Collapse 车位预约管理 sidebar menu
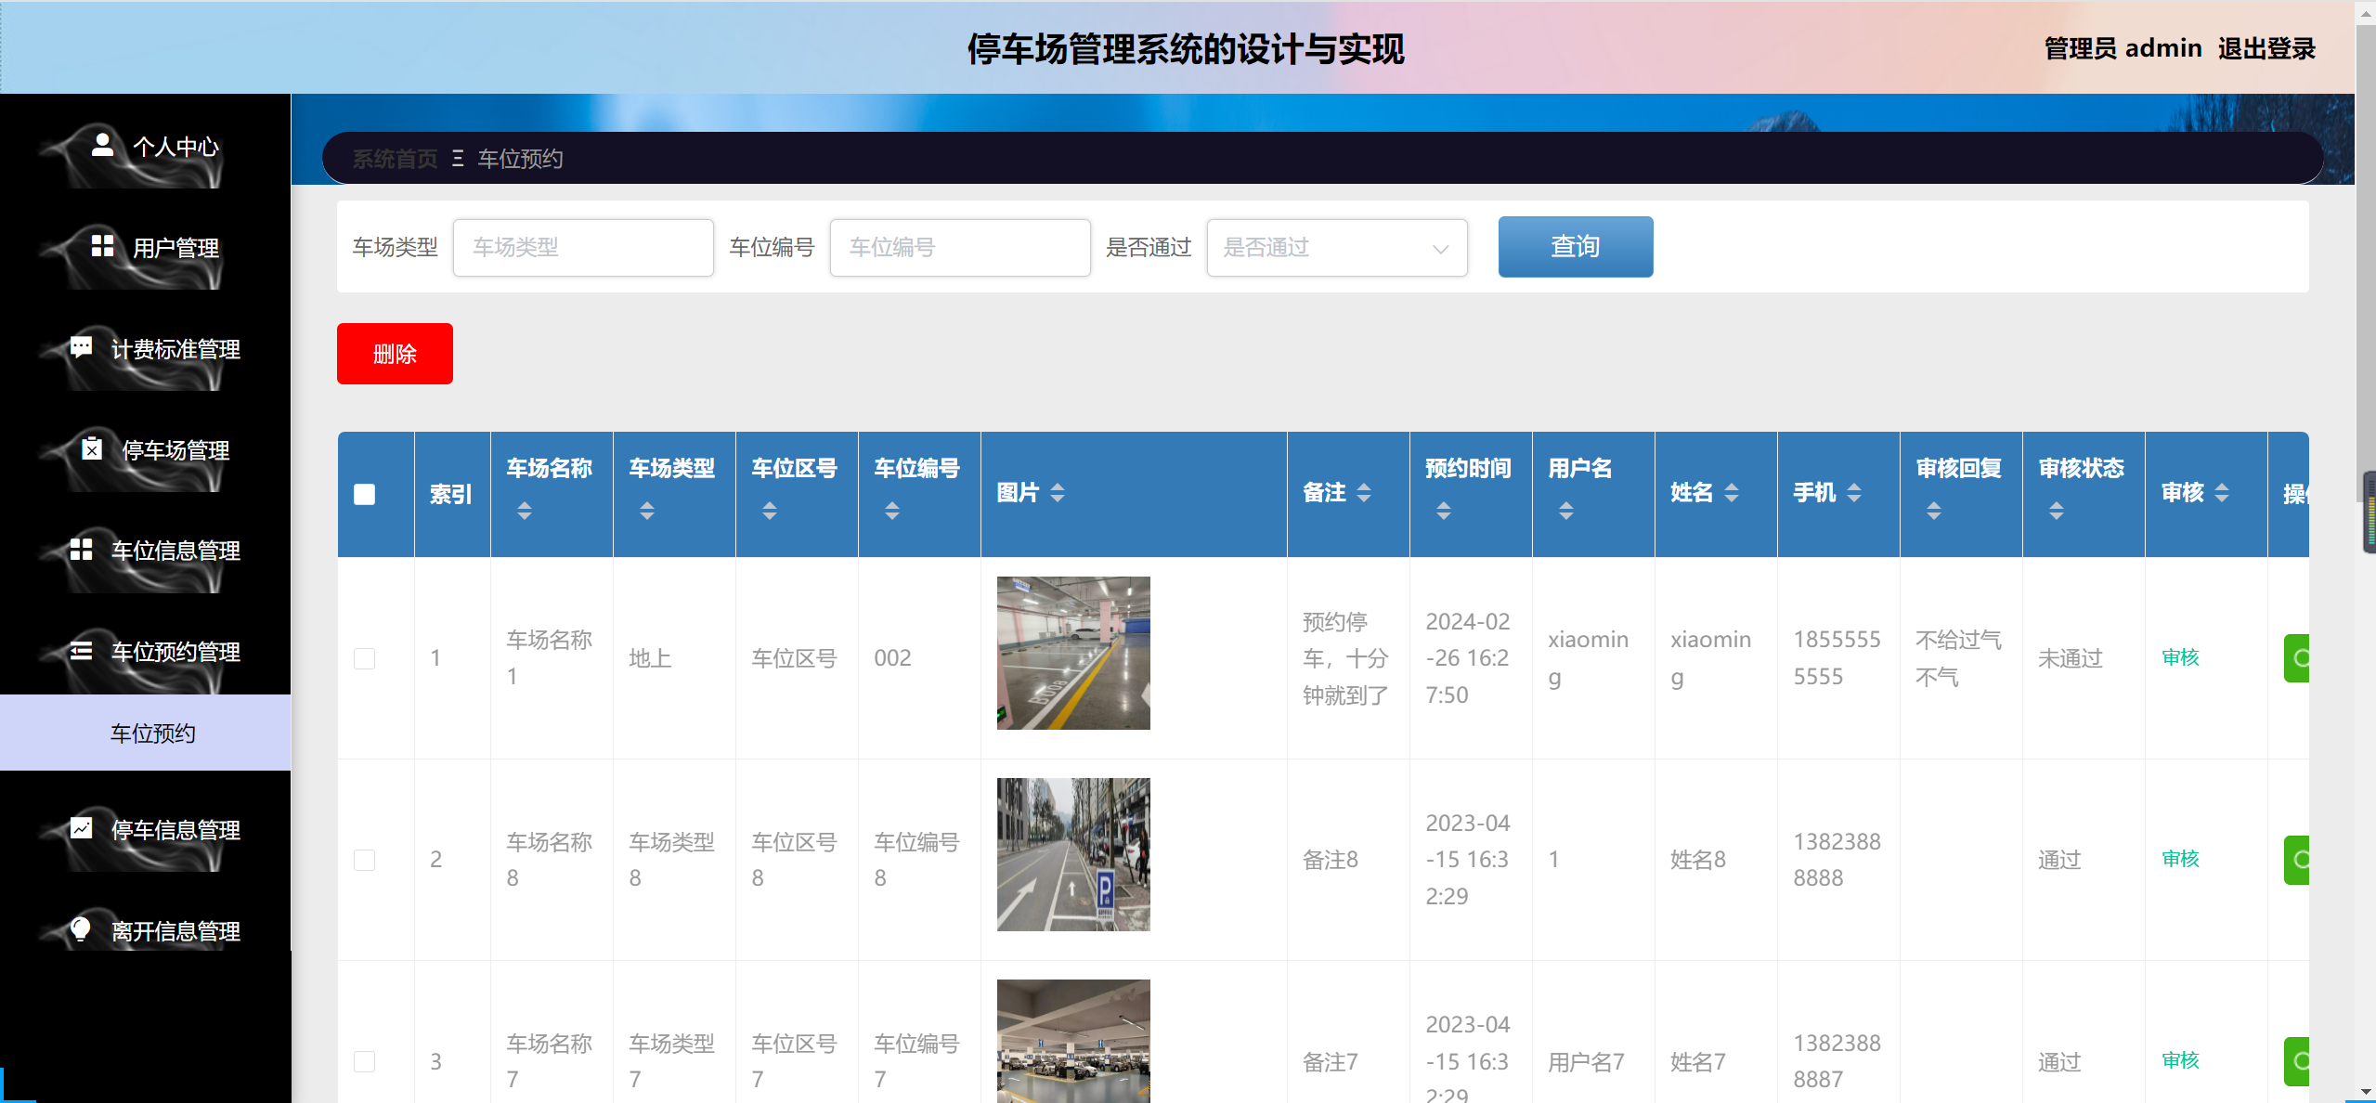The image size is (2376, 1103). (x=146, y=653)
